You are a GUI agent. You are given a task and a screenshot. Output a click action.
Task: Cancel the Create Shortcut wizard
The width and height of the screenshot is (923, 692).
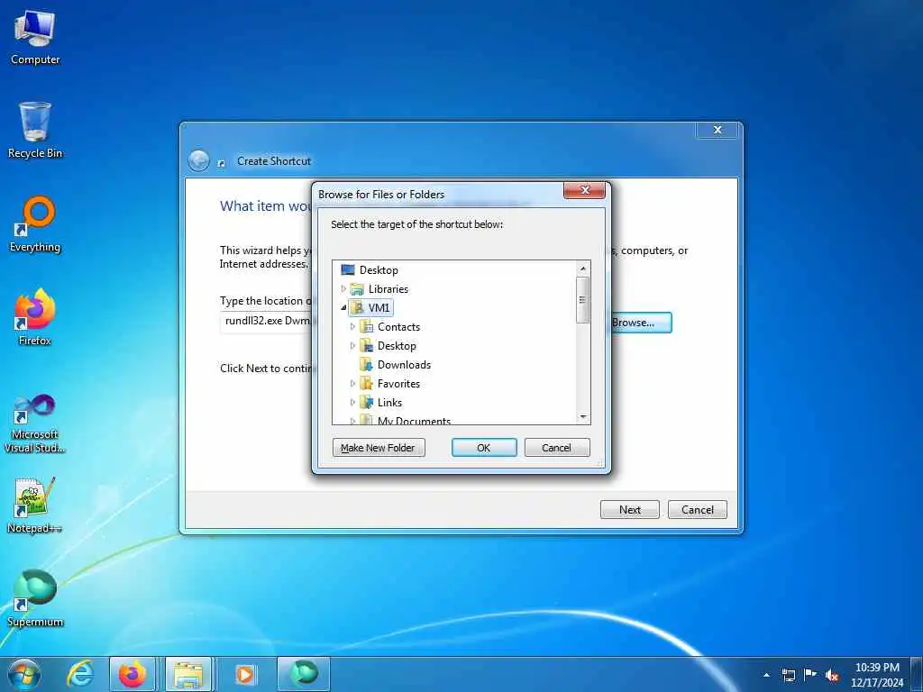click(x=698, y=510)
